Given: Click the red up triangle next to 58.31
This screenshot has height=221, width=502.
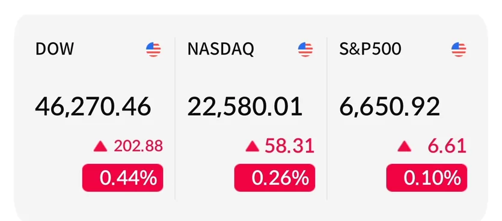Looking at the screenshot, I should 253,147.
